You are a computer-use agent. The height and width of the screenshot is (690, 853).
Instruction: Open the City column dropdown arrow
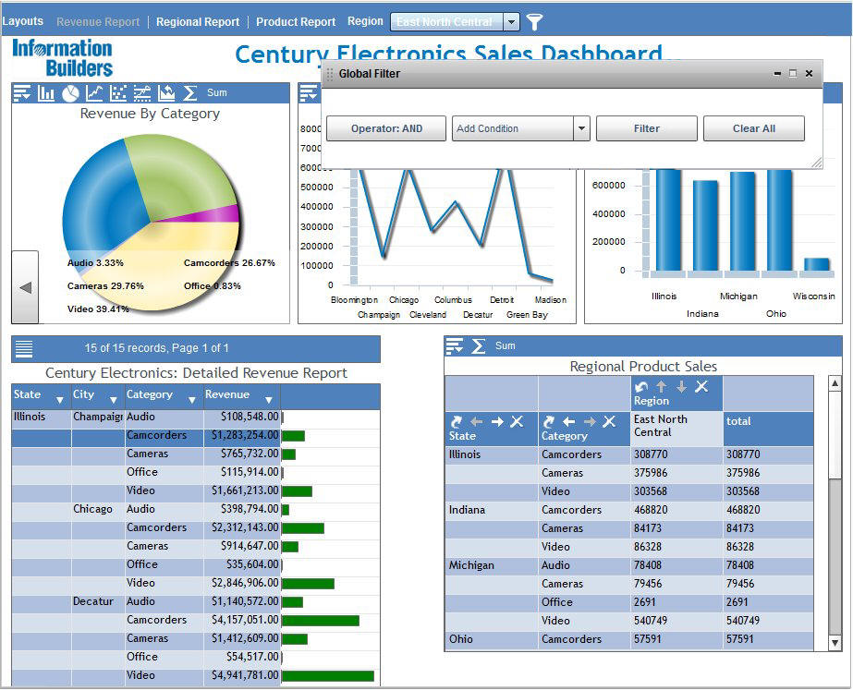pyautogui.click(x=113, y=401)
